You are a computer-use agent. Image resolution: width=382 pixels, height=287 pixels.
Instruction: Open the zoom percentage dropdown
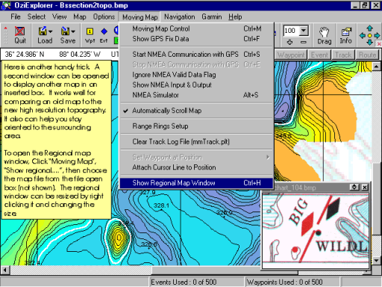pos(304,31)
